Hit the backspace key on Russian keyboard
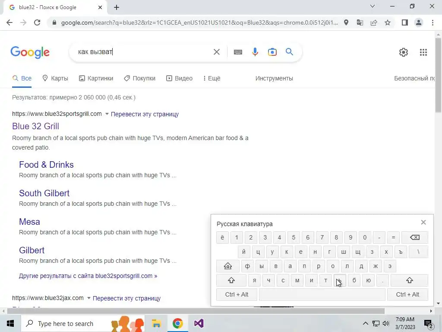442x332 pixels. click(415, 237)
